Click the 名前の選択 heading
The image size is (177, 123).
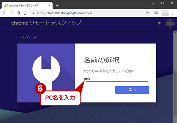(x=101, y=60)
